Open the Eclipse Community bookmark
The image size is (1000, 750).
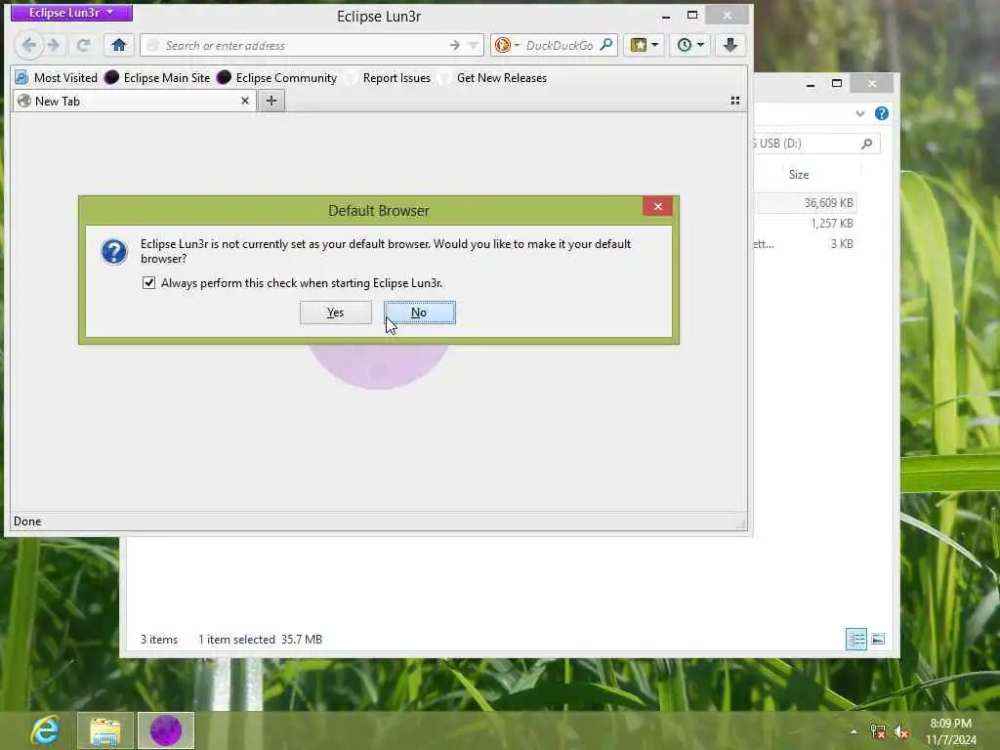pyautogui.click(x=276, y=78)
